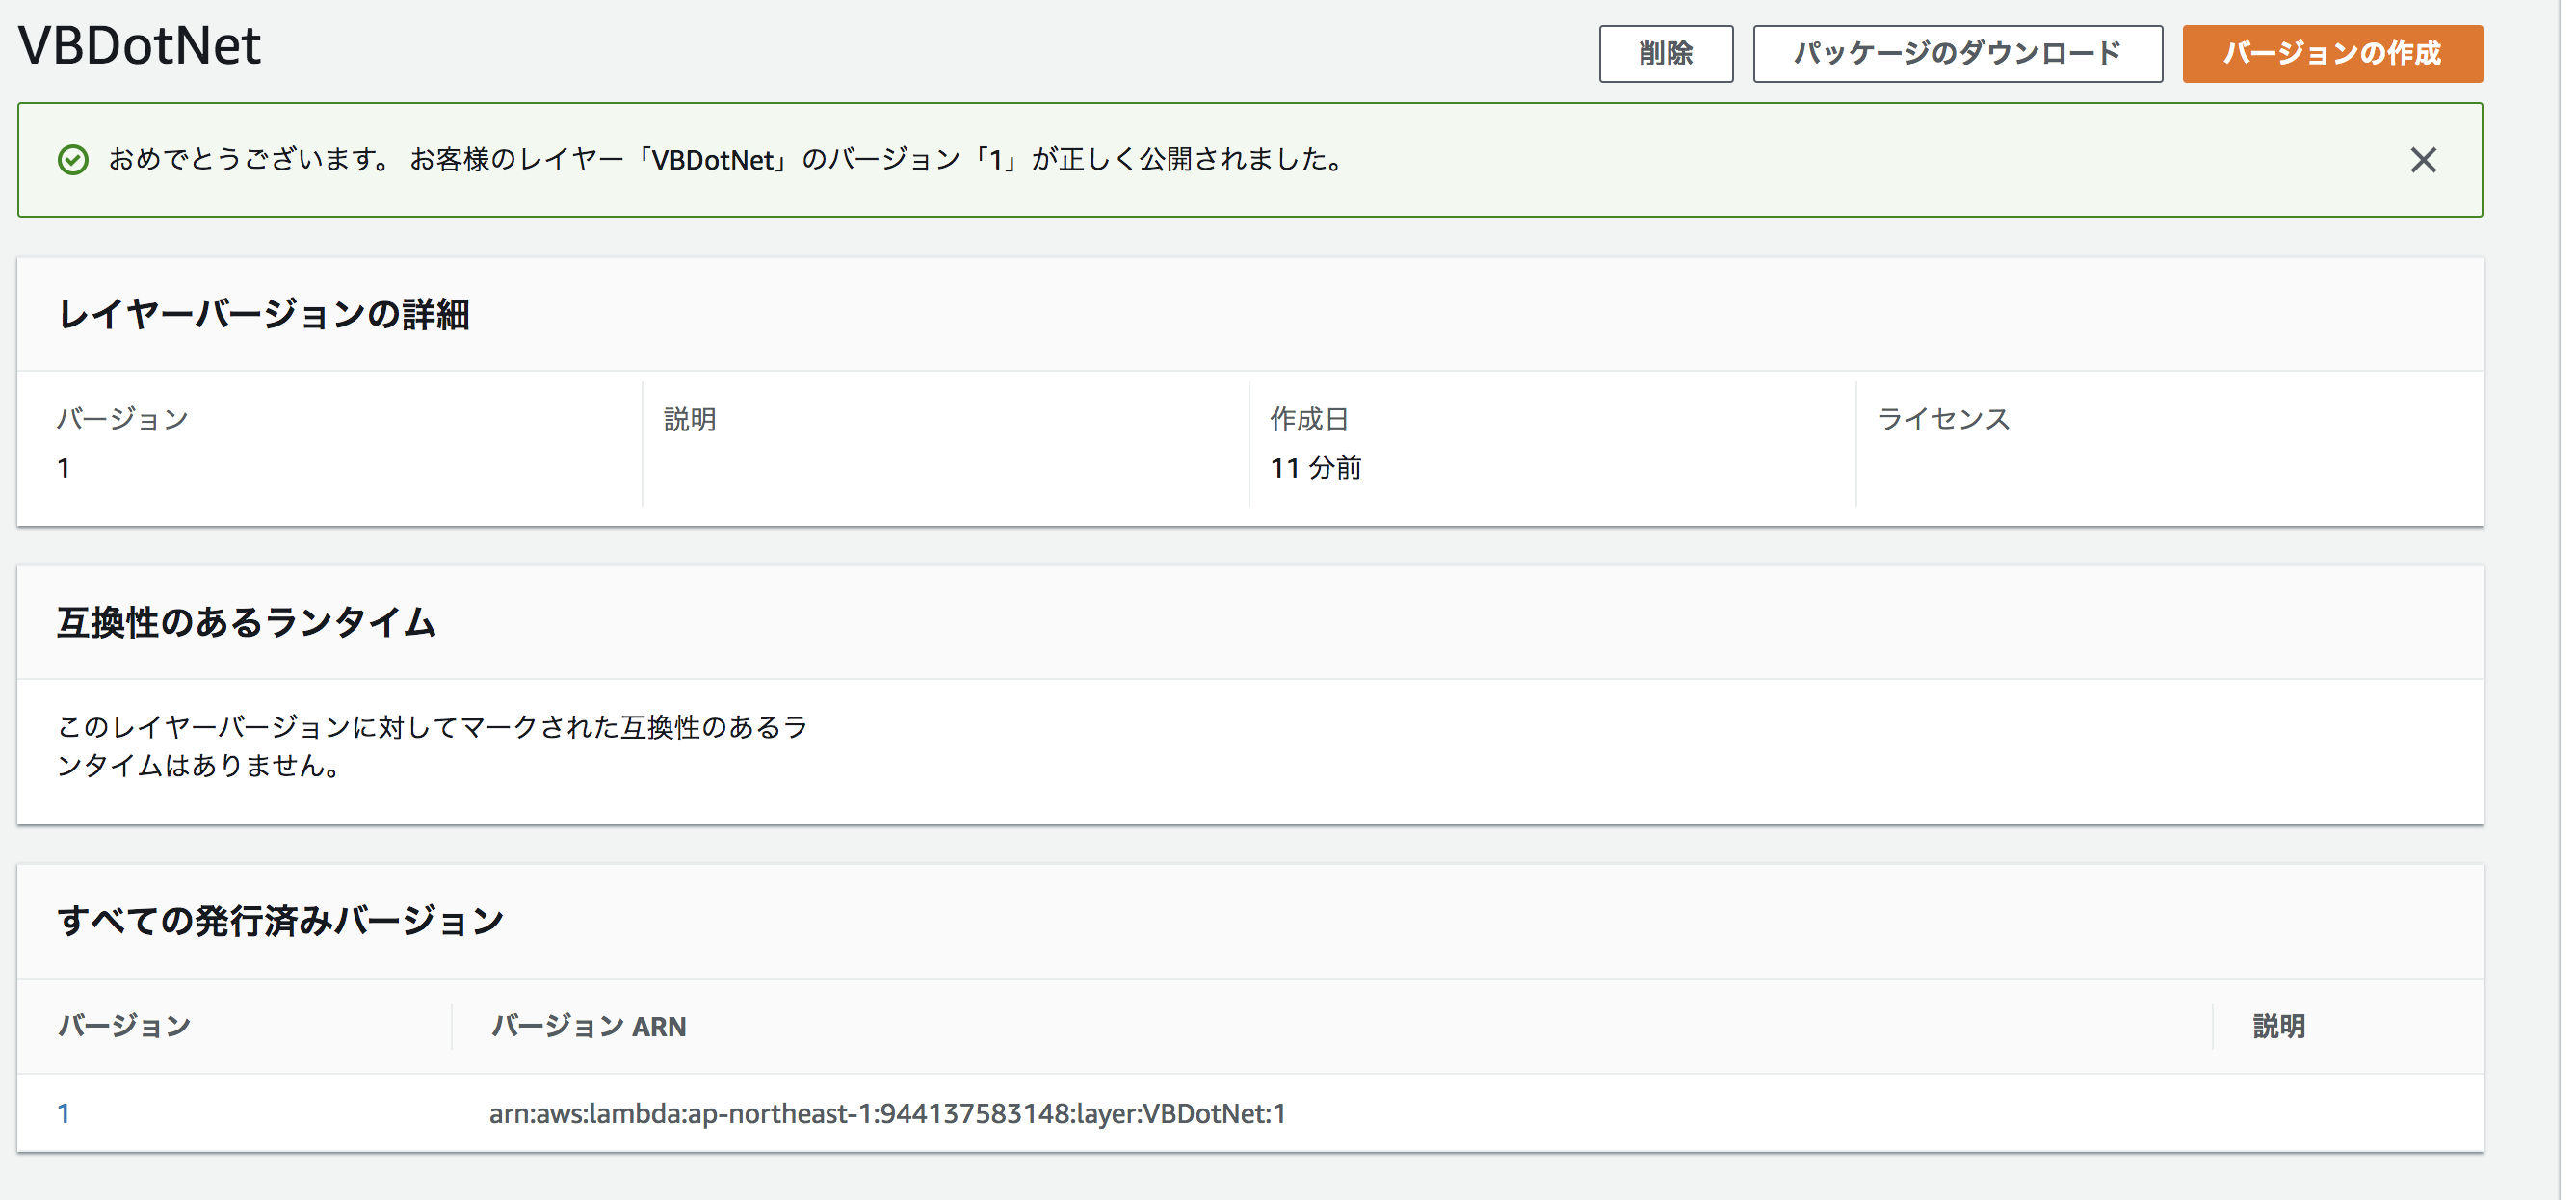2576x1200 pixels.
Task: Click the レイヤーバージョンの詳細 section header
Action: click(x=266, y=313)
